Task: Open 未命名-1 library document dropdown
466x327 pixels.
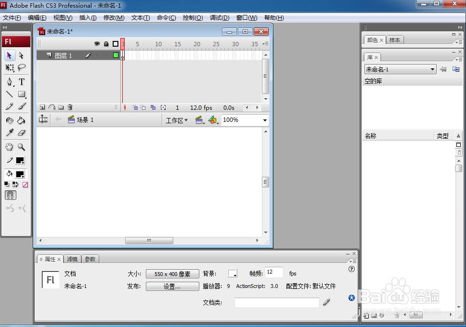Action: [401, 69]
